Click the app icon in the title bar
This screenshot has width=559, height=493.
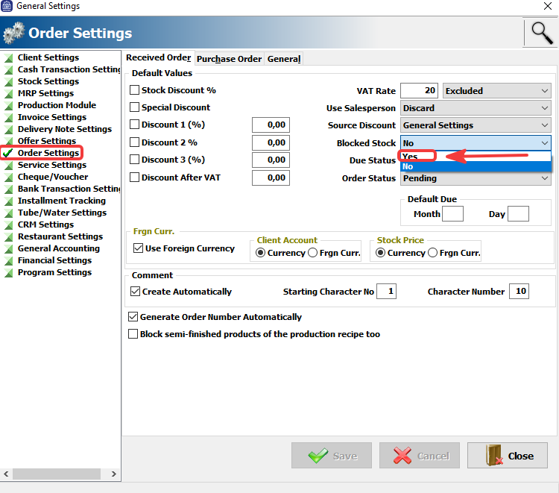point(7,6)
